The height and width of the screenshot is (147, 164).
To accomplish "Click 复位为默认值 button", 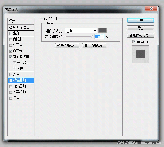I will click(x=94, y=46).
